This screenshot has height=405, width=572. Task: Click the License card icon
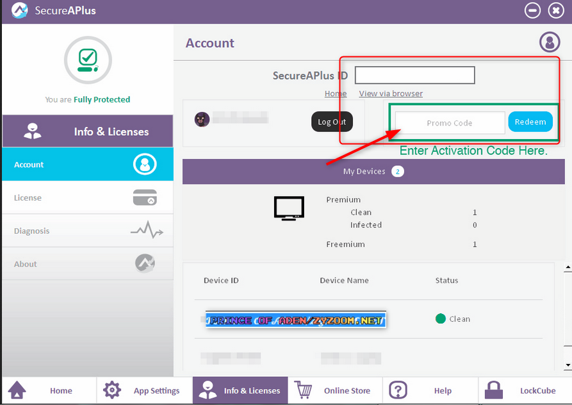[x=145, y=197]
